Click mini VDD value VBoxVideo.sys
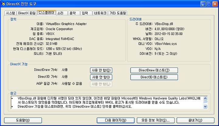This screenshot has width=219, height=126. pos(166,44)
